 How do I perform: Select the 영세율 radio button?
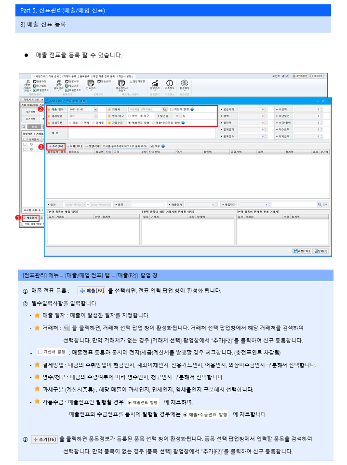(x=93, y=123)
